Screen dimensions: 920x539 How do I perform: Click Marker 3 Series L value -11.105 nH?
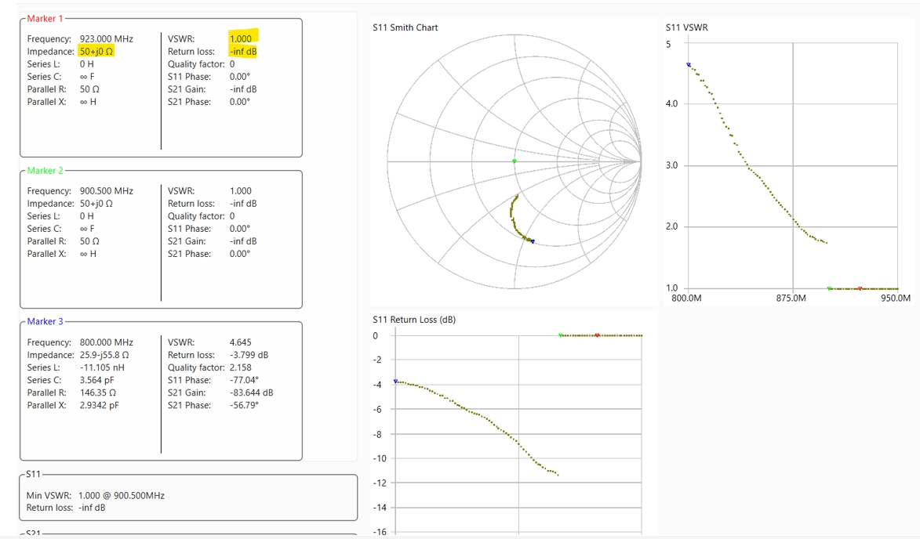coord(102,367)
